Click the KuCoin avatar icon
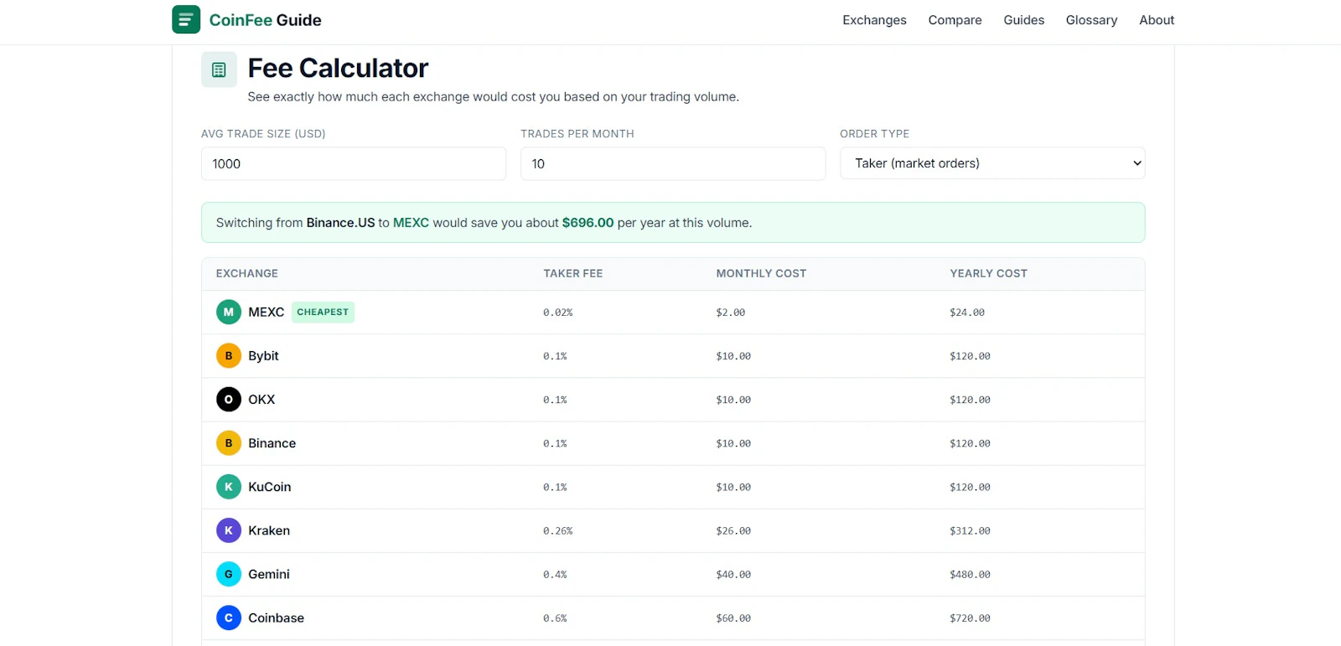The width and height of the screenshot is (1341, 646). (x=229, y=487)
